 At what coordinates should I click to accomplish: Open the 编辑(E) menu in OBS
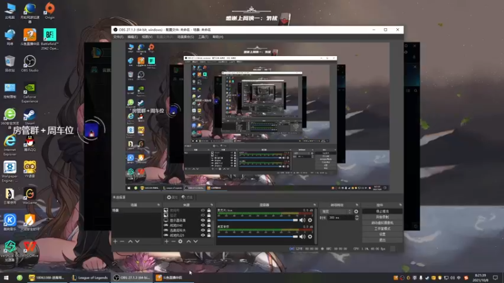(x=133, y=37)
